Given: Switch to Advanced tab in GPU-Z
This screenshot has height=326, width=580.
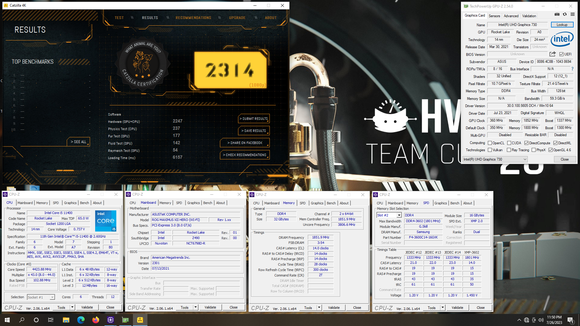Looking at the screenshot, I should (511, 16).
